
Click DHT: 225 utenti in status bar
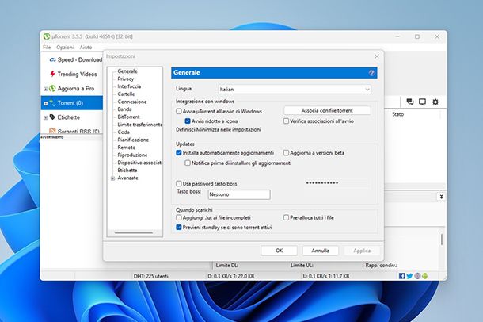click(150, 276)
